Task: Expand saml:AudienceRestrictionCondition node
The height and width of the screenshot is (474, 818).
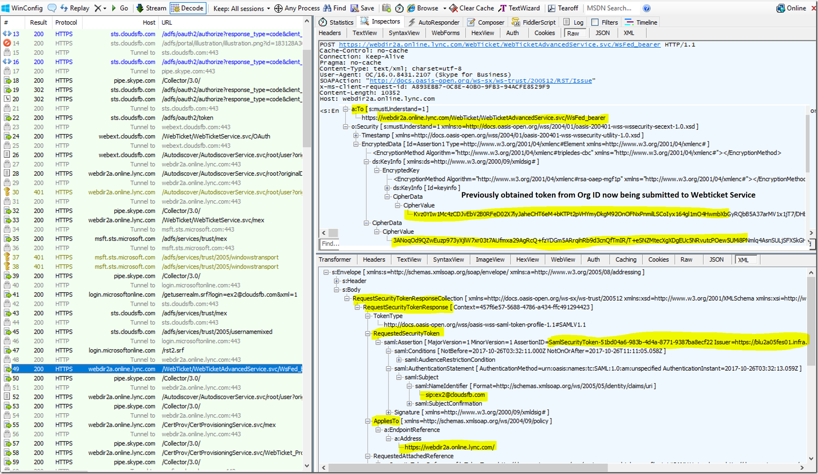Action: [399, 360]
